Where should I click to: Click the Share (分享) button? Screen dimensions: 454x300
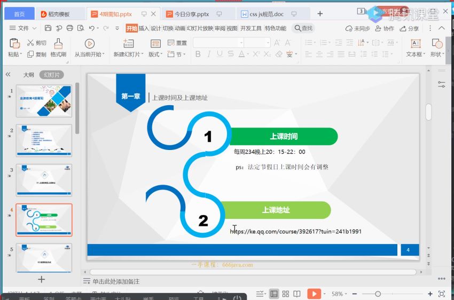(x=410, y=28)
